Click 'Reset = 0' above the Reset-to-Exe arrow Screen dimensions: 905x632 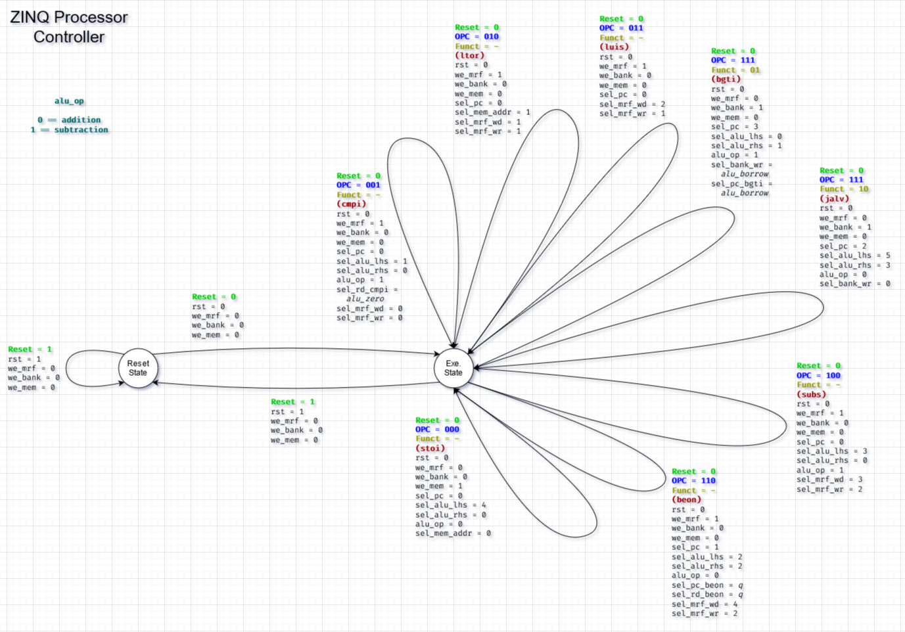pos(214,297)
